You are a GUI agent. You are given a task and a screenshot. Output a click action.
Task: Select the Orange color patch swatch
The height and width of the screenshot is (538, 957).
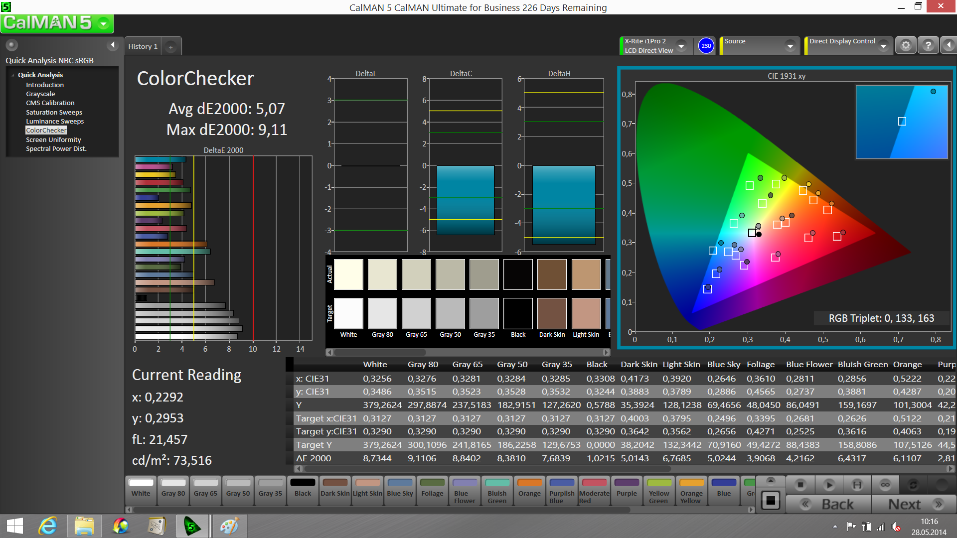529,489
